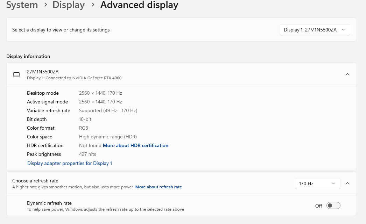Open Display adapter properties for Display 1
The width and height of the screenshot is (366, 224).
(x=70, y=163)
